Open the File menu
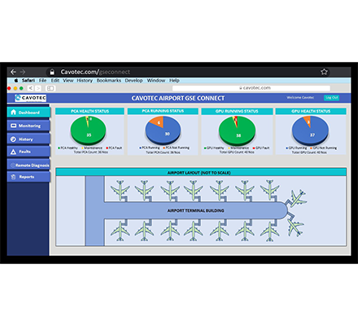This screenshot has width=358, height=326. 42,81
